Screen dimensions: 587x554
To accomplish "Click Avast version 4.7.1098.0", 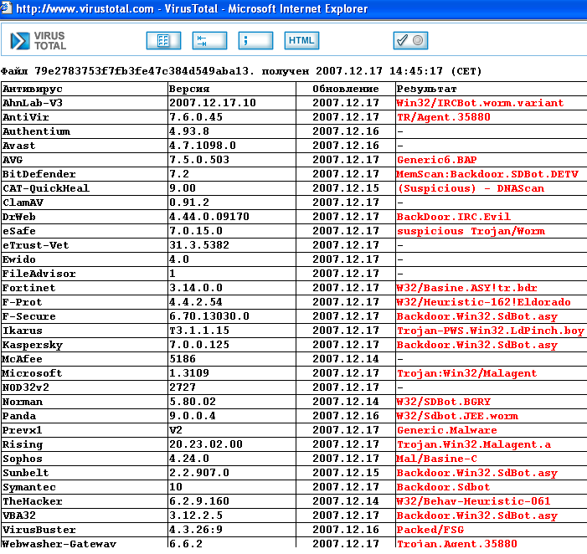I will pyautogui.click(x=203, y=146).
